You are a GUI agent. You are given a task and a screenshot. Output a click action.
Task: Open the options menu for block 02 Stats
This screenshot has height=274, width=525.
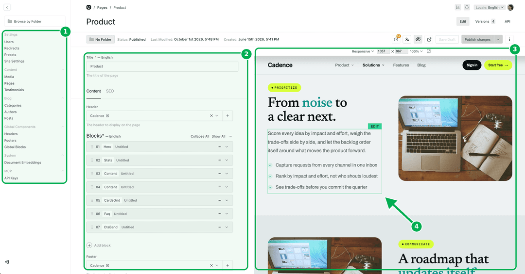[219, 160]
